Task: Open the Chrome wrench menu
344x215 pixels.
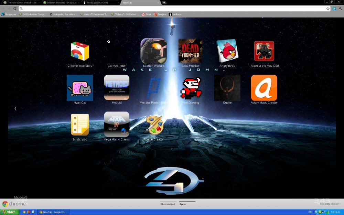Action: [340, 9]
